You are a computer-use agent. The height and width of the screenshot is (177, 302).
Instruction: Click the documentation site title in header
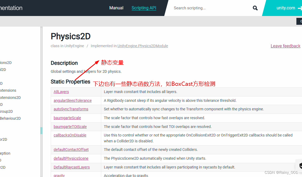point(11,8)
